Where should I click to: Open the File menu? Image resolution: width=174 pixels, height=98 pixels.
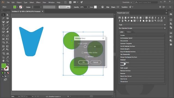(8, 2)
